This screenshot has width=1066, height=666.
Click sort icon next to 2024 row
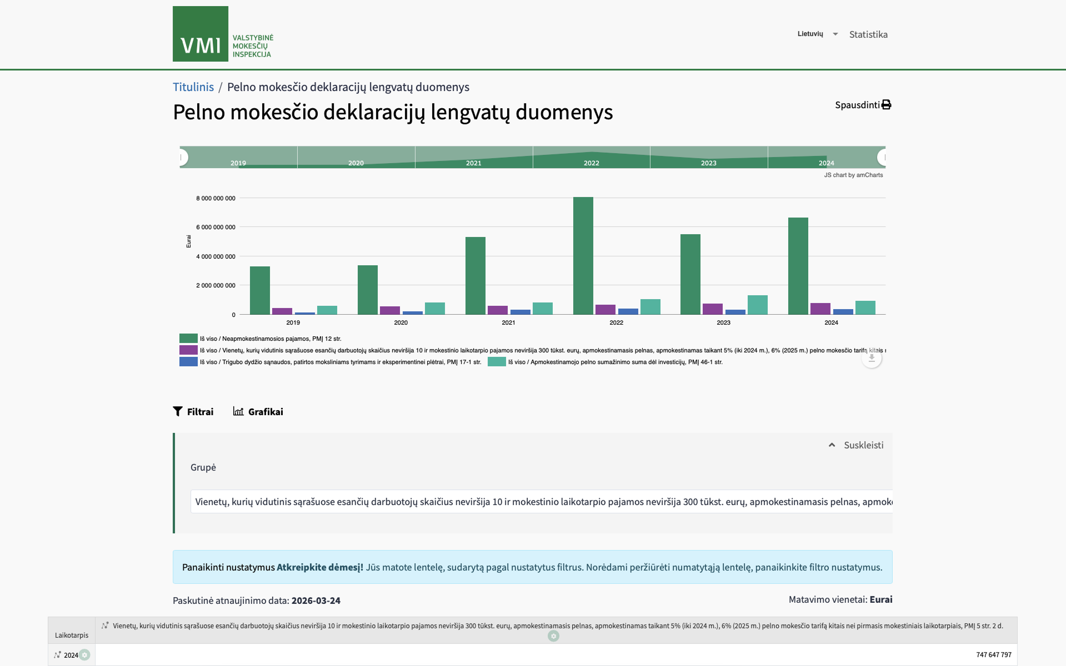(57, 655)
